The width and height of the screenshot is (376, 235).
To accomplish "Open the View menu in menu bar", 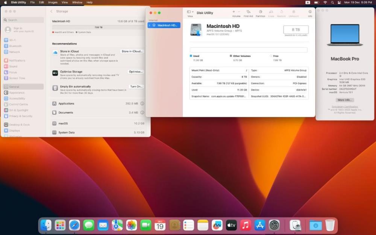I will pyautogui.click(x=65, y=2).
